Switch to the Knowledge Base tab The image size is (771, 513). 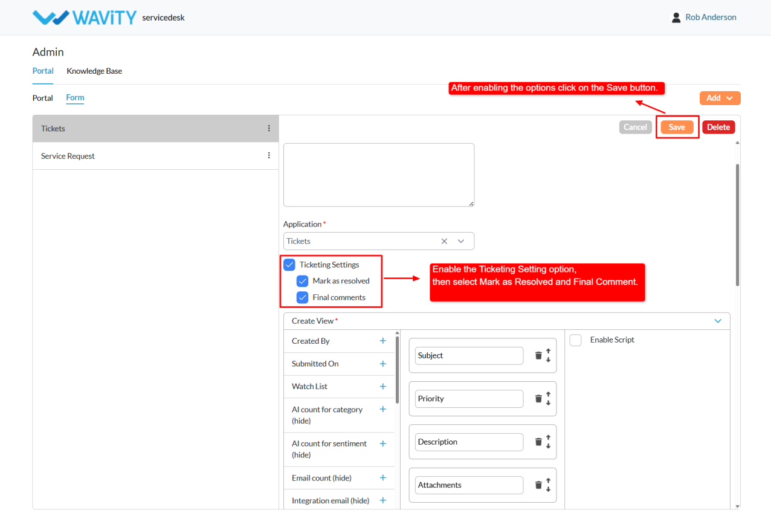(94, 71)
